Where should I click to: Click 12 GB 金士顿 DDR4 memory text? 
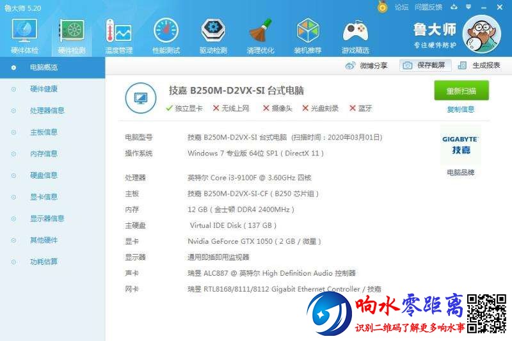(241, 209)
